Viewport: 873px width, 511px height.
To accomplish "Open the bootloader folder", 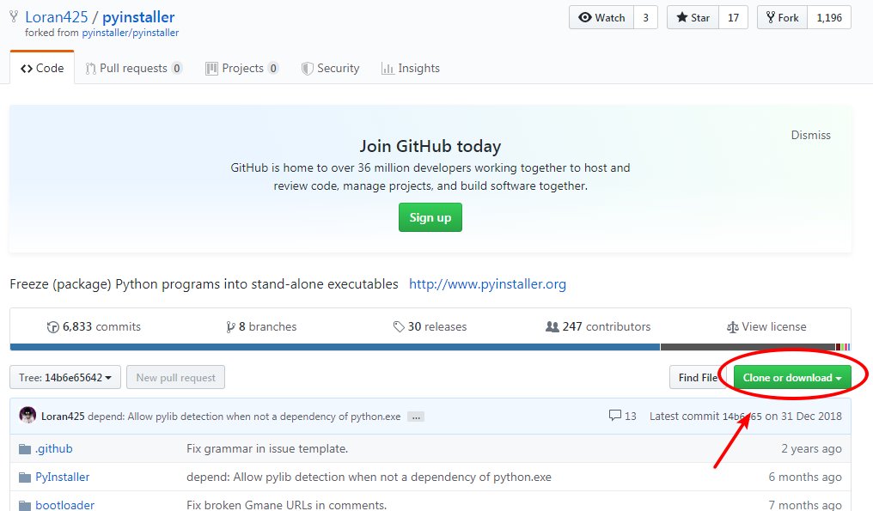I will point(65,505).
